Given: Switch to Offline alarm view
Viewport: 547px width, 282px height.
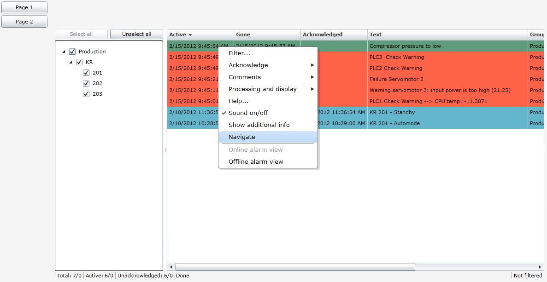Looking at the screenshot, I should [x=256, y=162].
